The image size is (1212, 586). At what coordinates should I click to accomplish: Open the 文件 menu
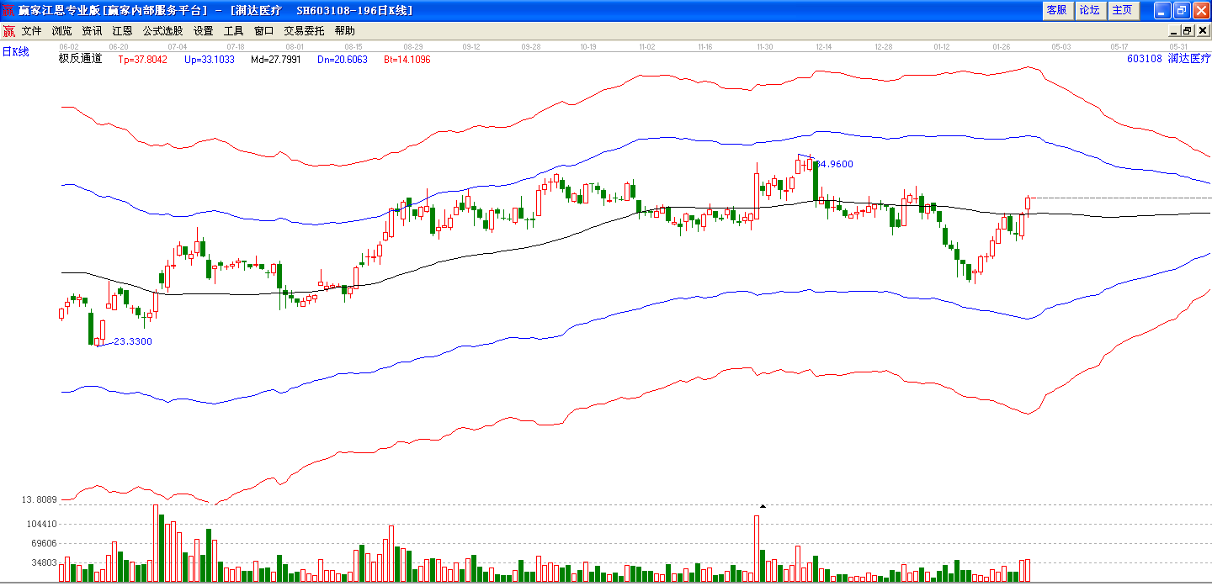pyautogui.click(x=32, y=31)
